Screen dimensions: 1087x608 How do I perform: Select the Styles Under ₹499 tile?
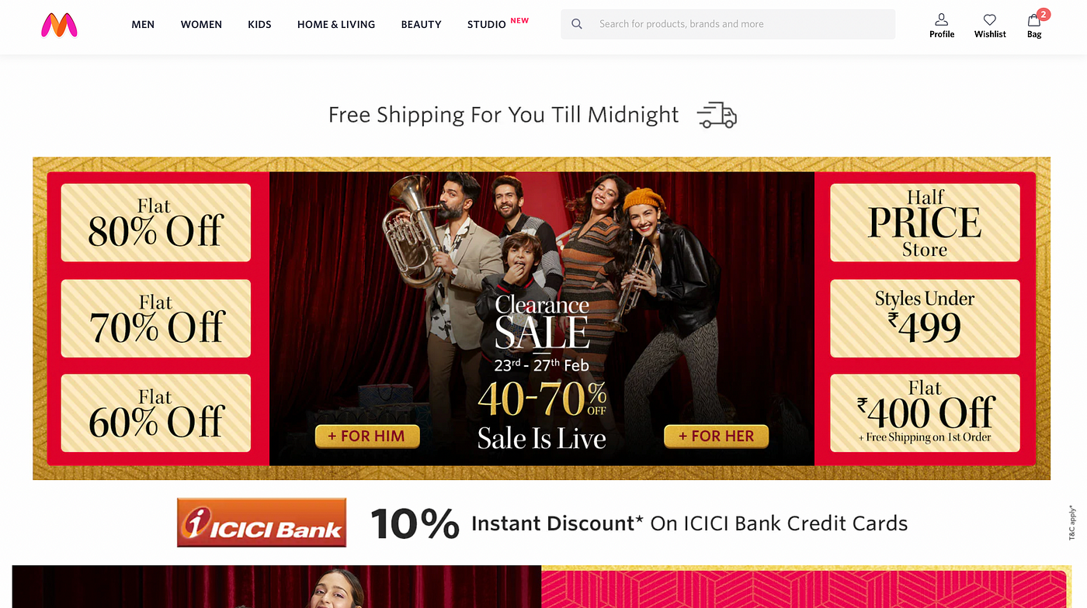coord(925,318)
